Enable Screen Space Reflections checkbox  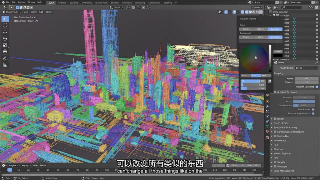[x=275, y=132]
